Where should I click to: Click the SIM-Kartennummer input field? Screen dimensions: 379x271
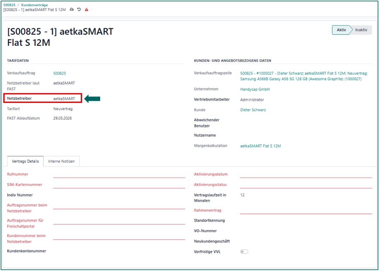[119, 185]
